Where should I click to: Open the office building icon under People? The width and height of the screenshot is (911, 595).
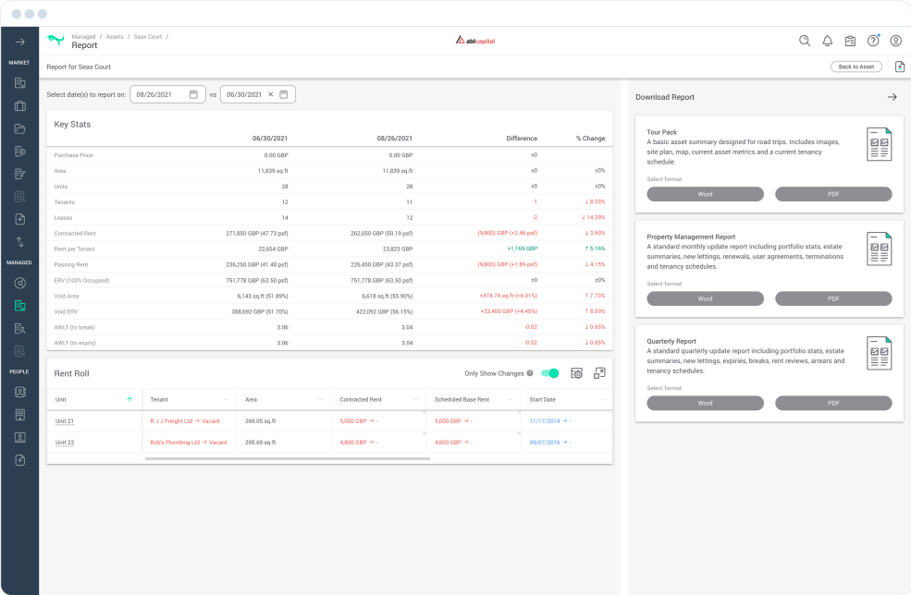19,415
